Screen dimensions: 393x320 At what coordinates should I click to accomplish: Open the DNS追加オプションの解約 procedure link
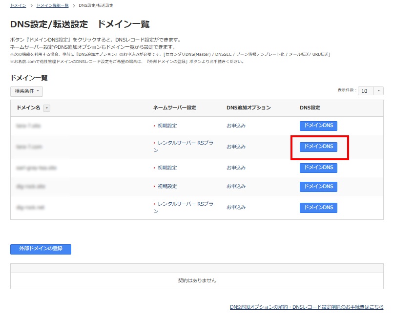pos(307,307)
